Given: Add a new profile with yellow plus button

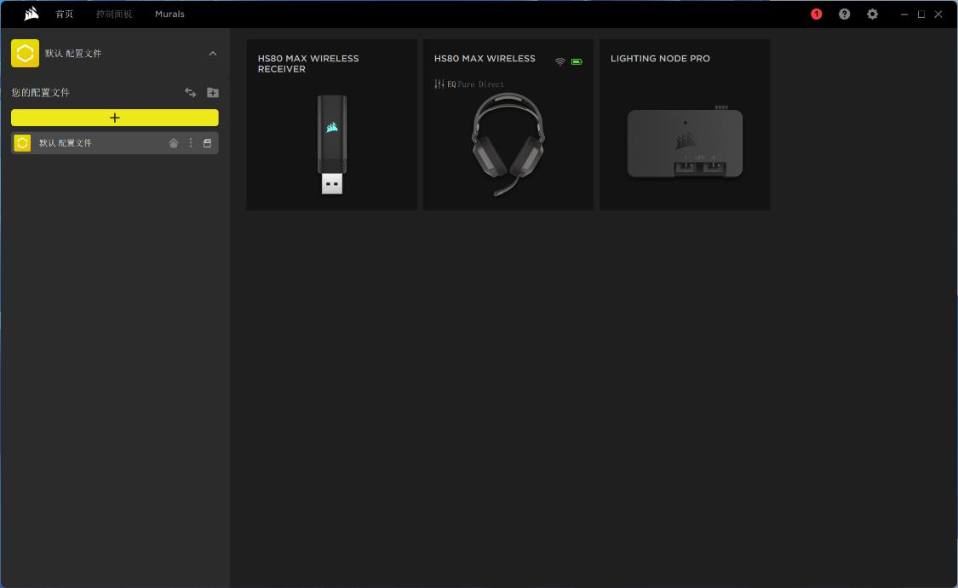Looking at the screenshot, I should (x=114, y=118).
